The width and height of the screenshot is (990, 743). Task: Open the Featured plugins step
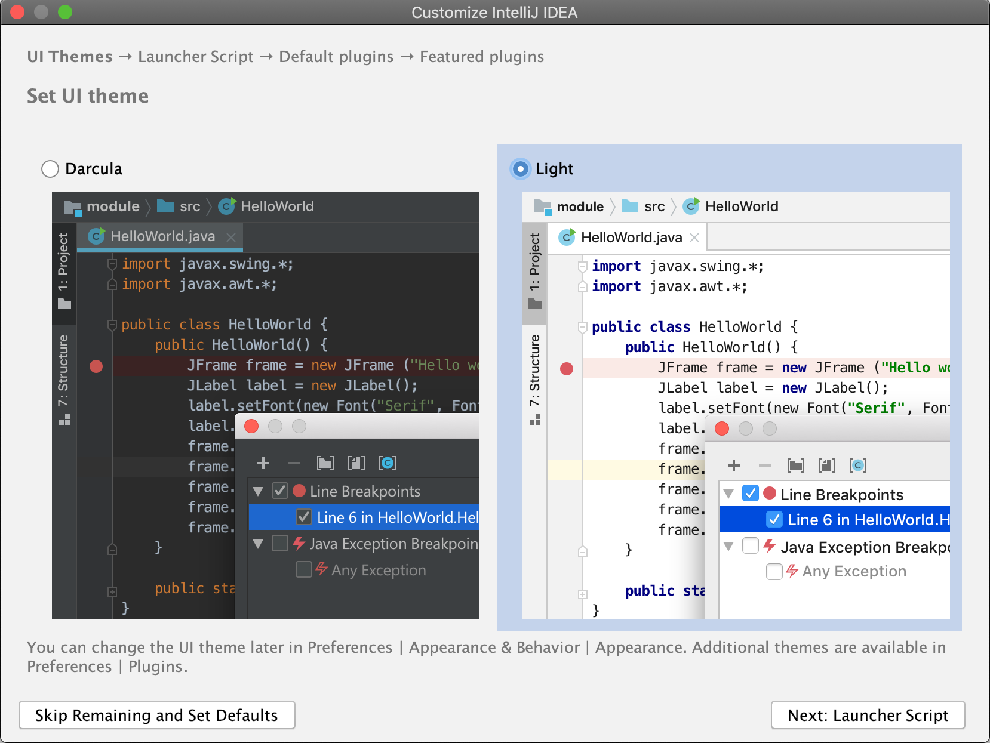tap(481, 56)
